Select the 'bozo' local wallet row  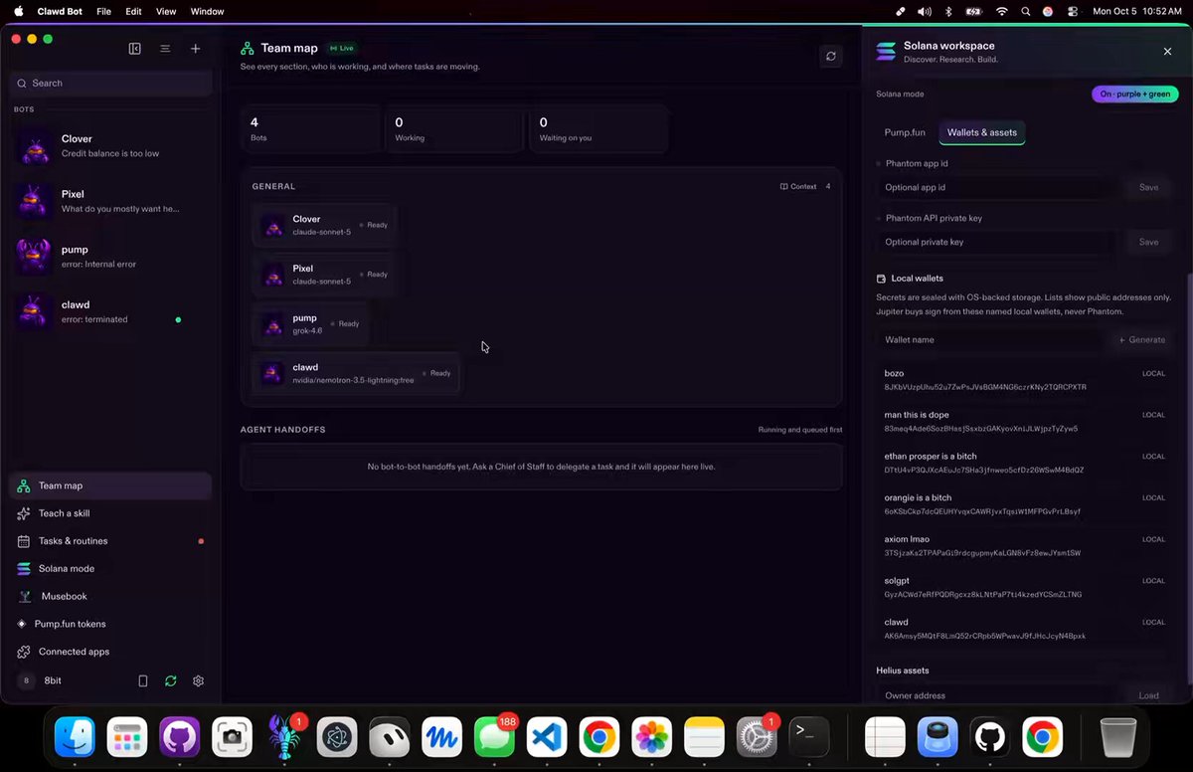coord(1025,380)
